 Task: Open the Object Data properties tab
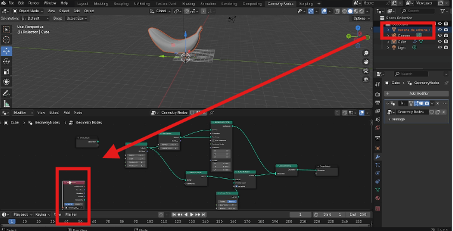377,190
